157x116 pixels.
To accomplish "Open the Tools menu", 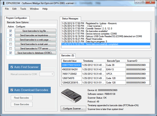I will coord(23,9).
